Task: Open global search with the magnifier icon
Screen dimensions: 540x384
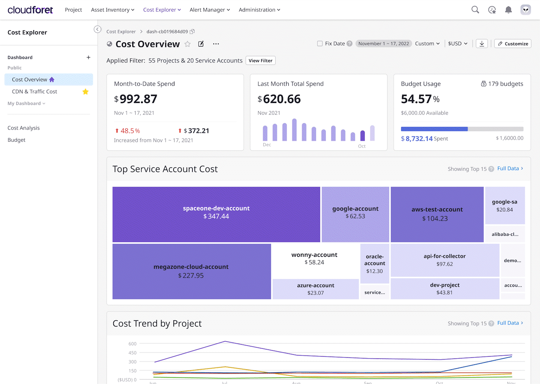Action: 475,10
